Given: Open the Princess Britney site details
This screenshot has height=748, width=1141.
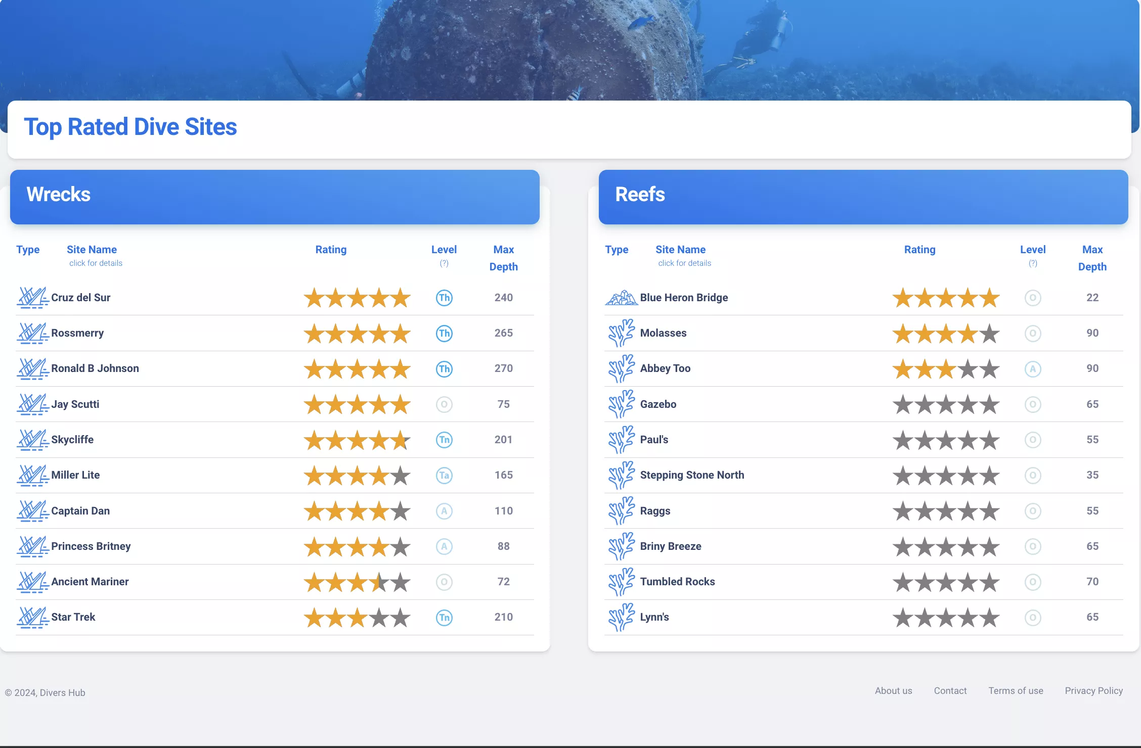Looking at the screenshot, I should pyautogui.click(x=91, y=546).
